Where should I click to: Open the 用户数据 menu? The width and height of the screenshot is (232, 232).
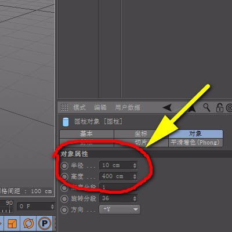click(x=128, y=107)
